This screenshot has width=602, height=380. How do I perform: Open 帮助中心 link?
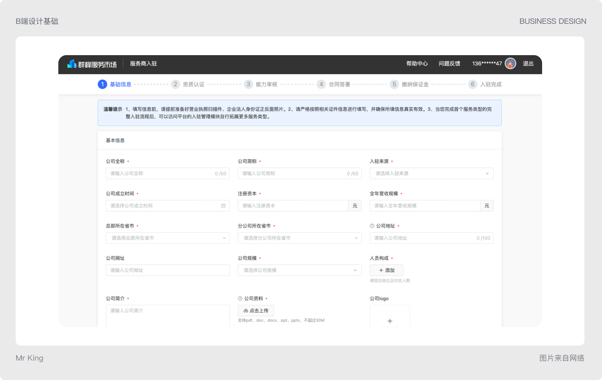(417, 64)
